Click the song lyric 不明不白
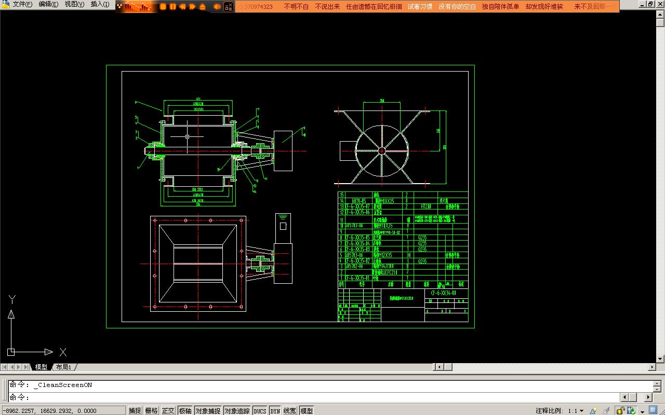Image resolution: width=665 pixels, height=415 pixels. click(296, 7)
